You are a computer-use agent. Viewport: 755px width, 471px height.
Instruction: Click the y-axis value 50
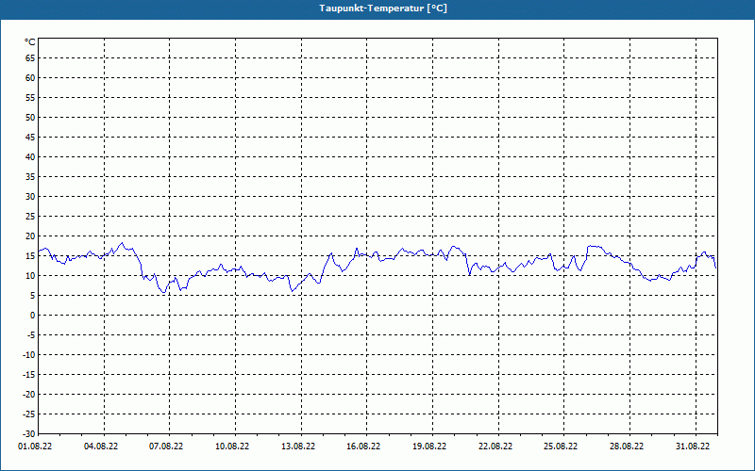click(x=30, y=117)
